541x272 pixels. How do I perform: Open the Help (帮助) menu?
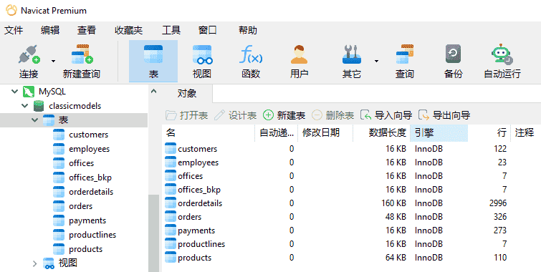tap(248, 30)
